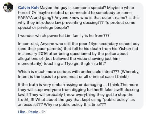Image resolution: width=154 pixels, height=118 pixels.
Task: Like Calvin Koh's comment
Action: point(22,112)
